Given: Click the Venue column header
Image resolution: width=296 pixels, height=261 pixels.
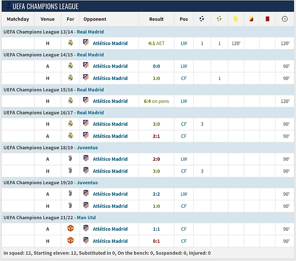Looking at the screenshot, I should coord(47,19).
